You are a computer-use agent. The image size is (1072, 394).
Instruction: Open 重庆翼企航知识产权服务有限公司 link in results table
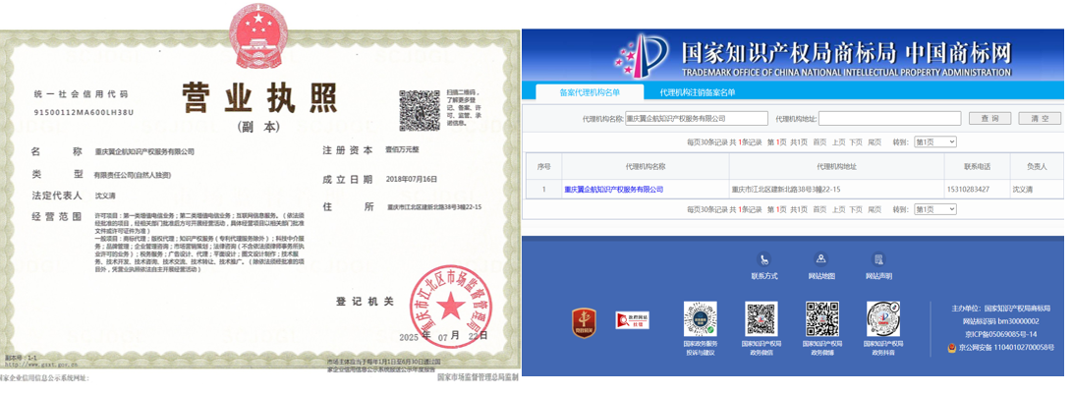(613, 189)
